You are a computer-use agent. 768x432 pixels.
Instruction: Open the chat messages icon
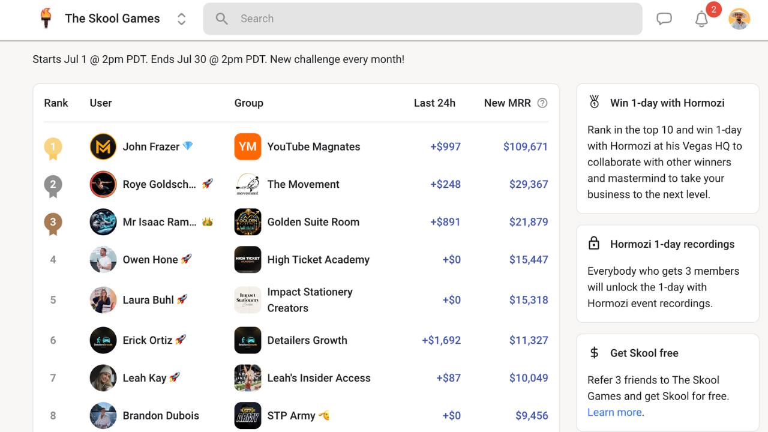[x=664, y=19]
